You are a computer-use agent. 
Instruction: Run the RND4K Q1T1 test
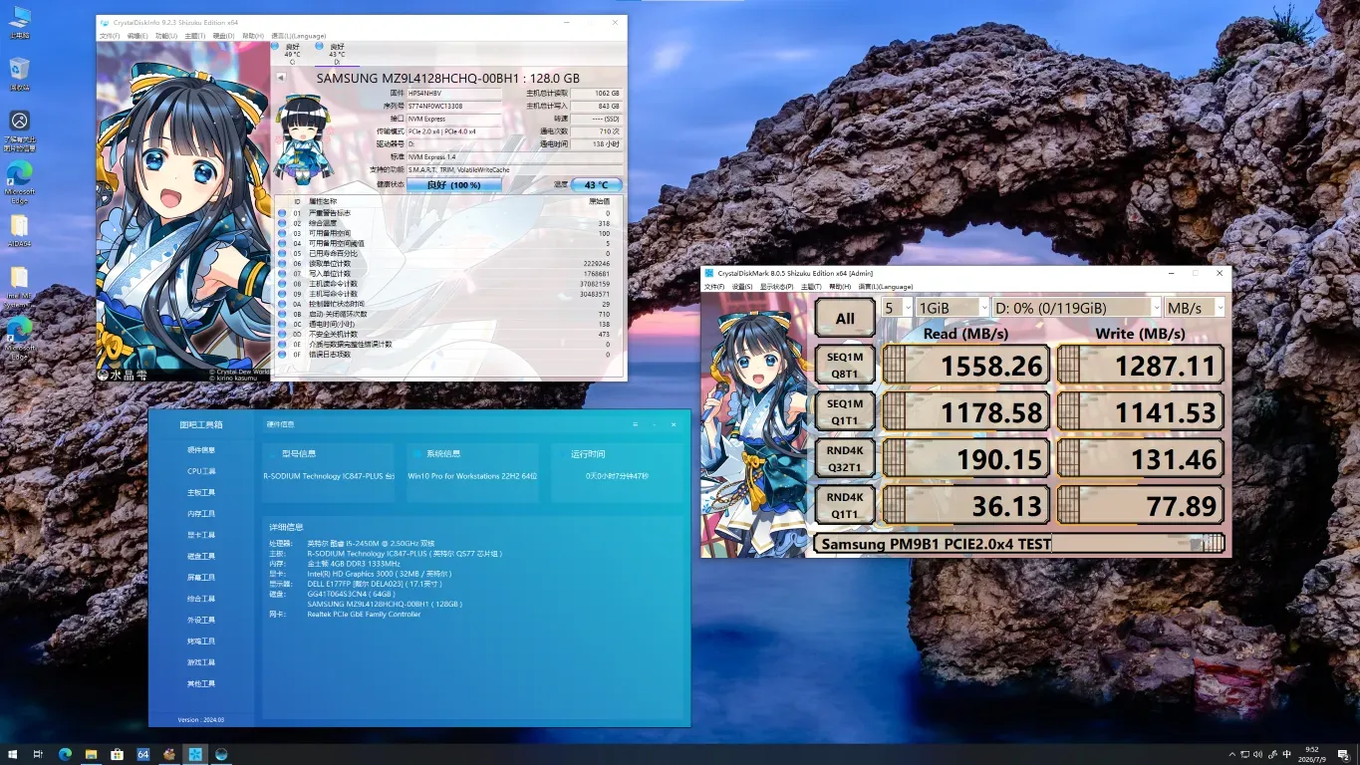coord(845,505)
